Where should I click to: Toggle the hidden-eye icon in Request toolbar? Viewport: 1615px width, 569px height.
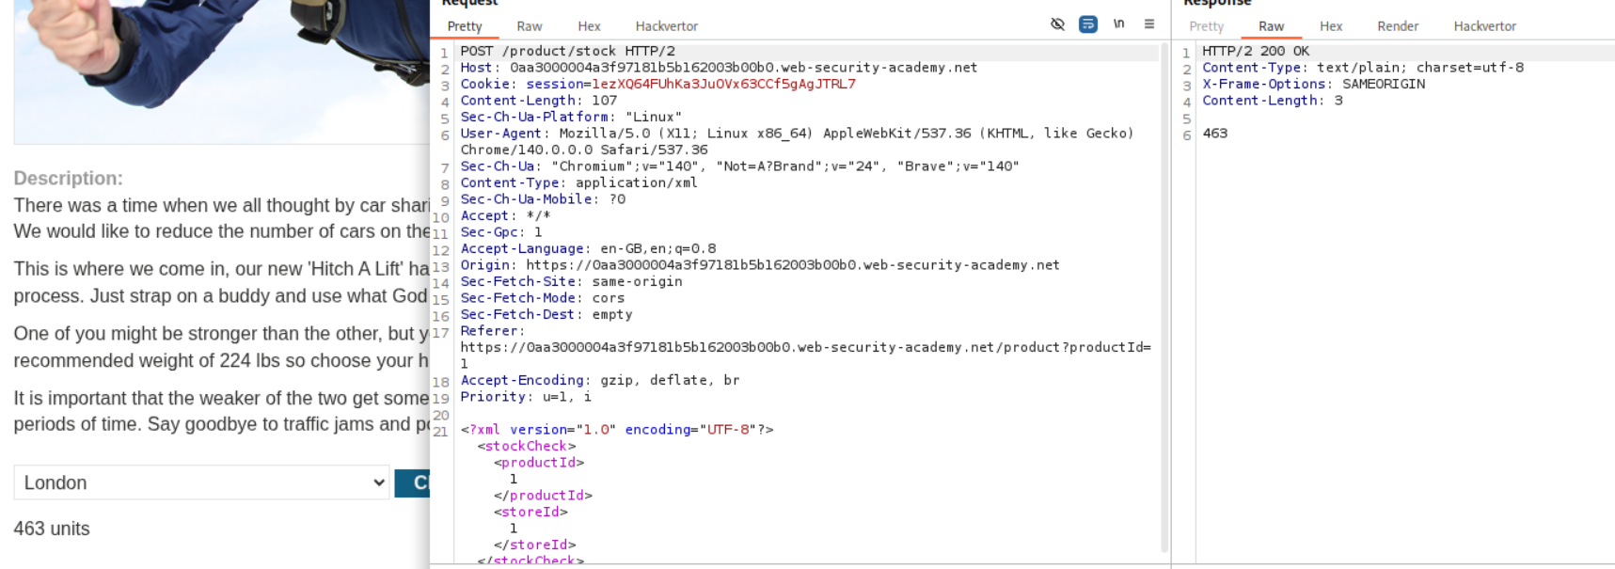pyautogui.click(x=1057, y=24)
